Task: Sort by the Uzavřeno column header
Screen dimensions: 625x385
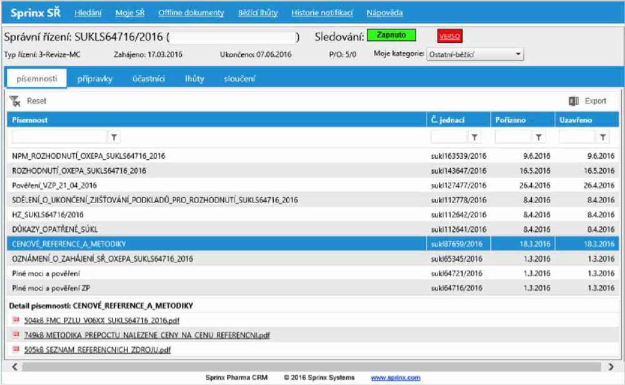Action: 575,119
